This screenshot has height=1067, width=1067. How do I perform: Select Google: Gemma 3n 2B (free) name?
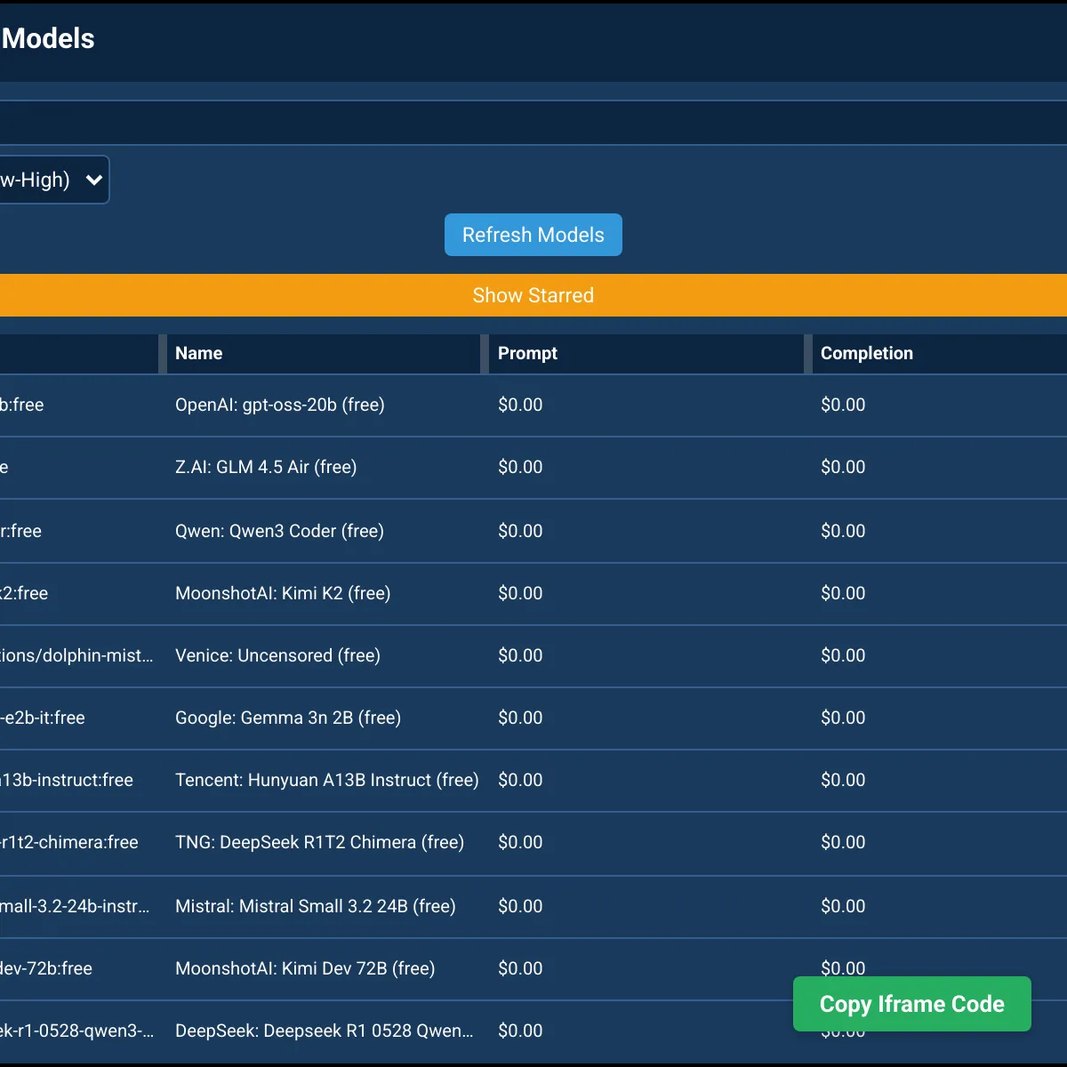(x=288, y=718)
